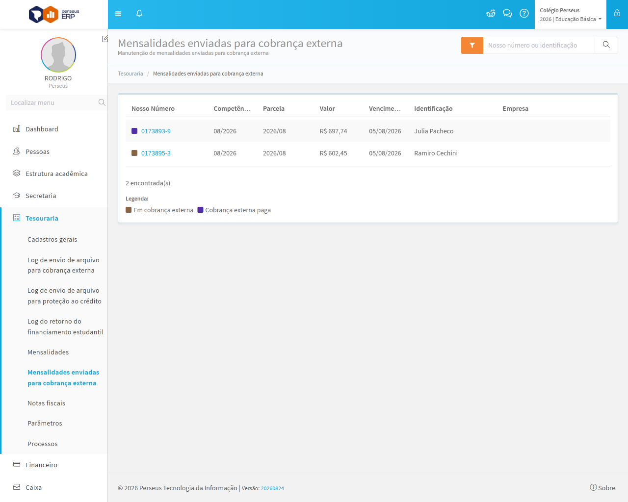The width and height of the screenshot is (628, 502).
Task: Open Mensalidades submenu item
Action: tap(48, 352)
